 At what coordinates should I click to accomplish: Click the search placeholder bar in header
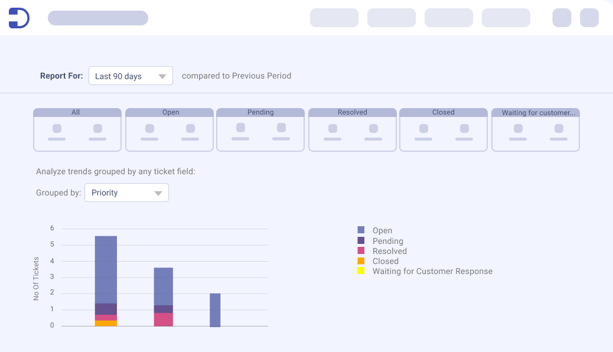click(x=98, y=18)
